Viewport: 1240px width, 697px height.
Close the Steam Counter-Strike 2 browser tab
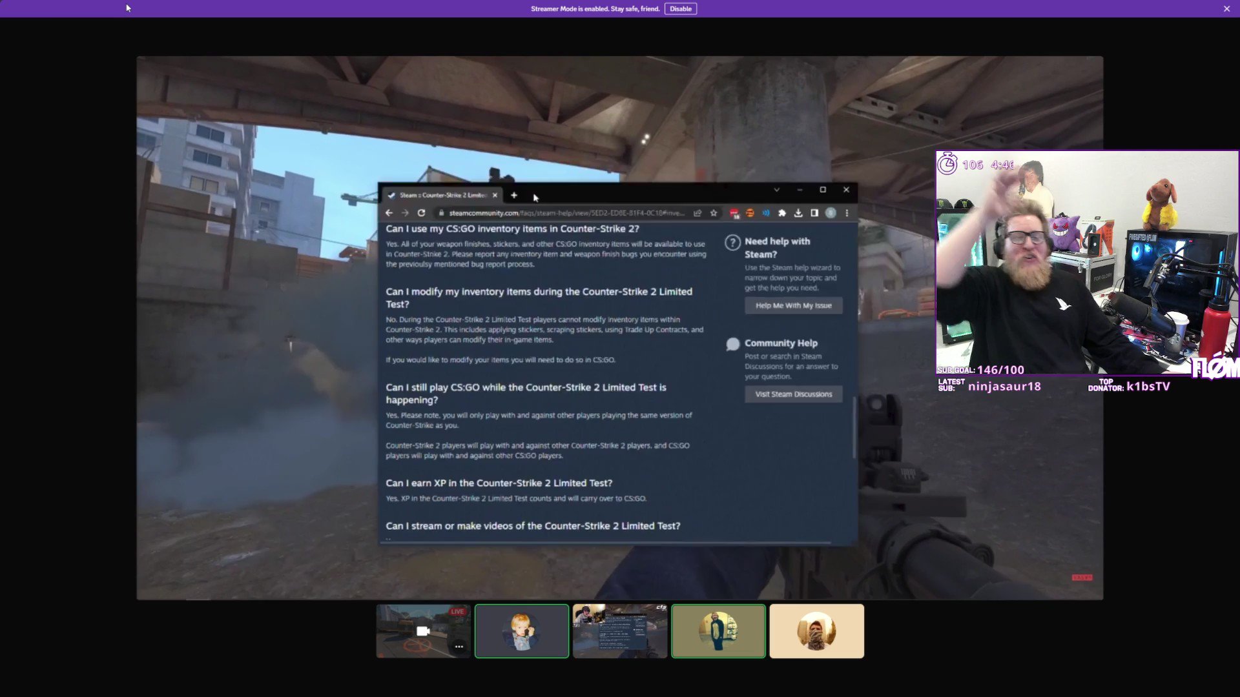pos(495,195)
